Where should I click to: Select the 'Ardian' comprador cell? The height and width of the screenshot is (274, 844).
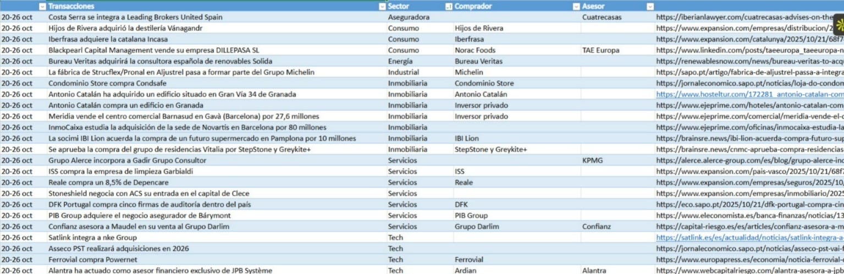[517, 270]
